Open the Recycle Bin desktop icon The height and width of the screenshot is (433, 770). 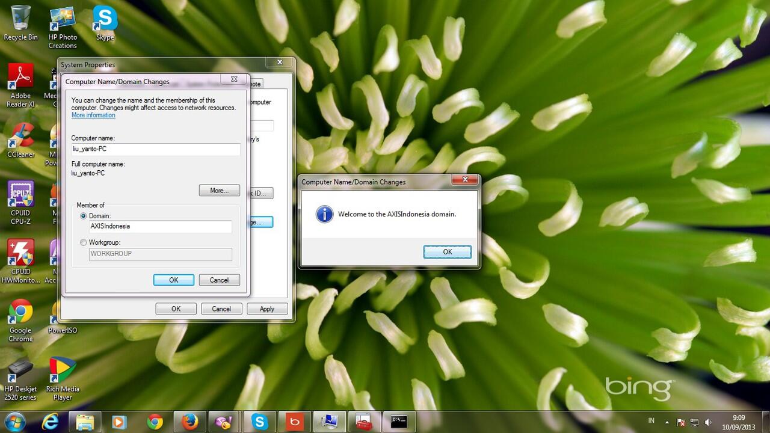tap(20, 23)
